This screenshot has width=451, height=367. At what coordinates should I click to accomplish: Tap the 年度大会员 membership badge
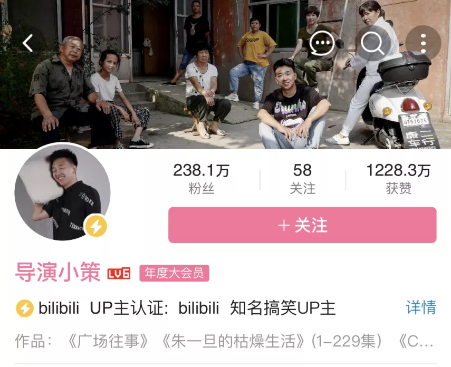[x=174, y=273]
